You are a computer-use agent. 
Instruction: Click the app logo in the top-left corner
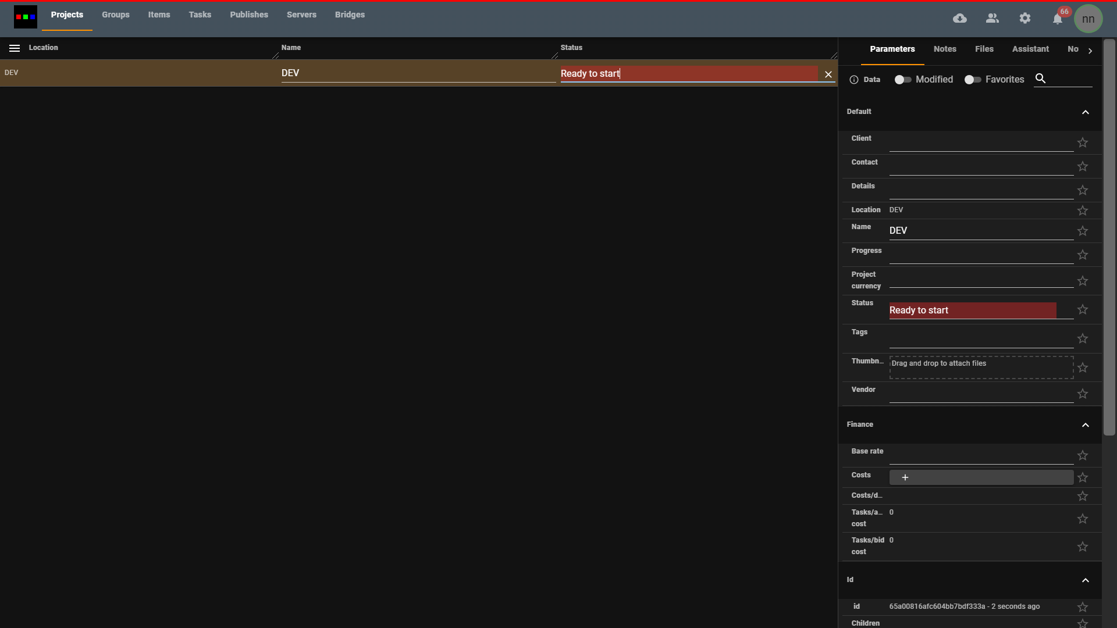(24, 16)
